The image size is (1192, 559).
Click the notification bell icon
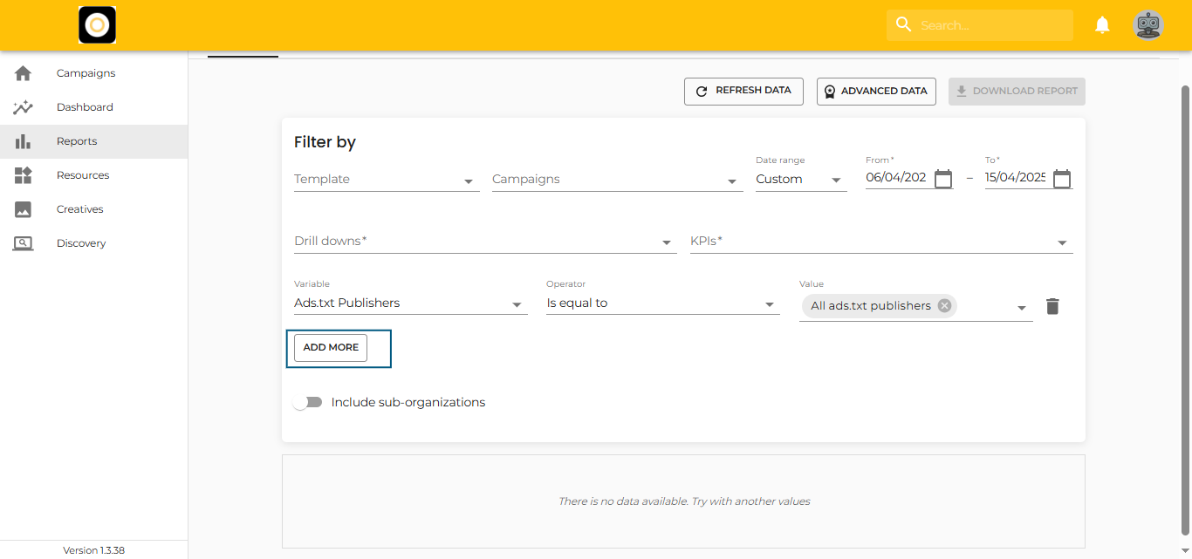(1102, 25)
